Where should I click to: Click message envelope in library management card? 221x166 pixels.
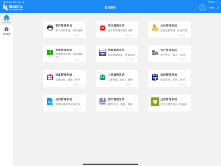click(x=128, y=109)
